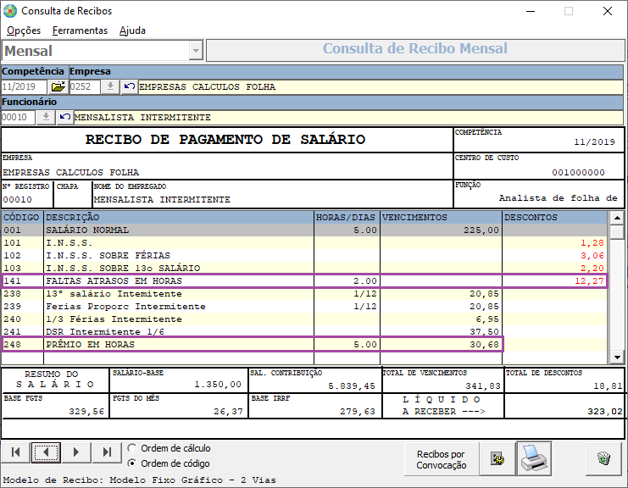Click the Funcionário code field 00010
The height and width of the screenshot is (488, 628).
click(x=19, y=117)
